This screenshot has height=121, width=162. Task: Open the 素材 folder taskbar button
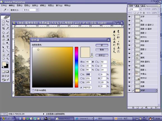pyautogui.click(x=103, y=118)
